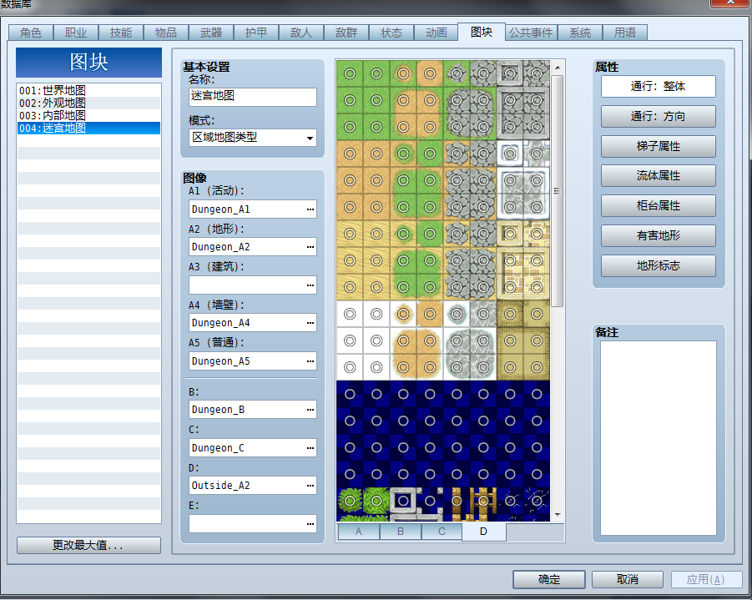The height and width of the screenshot is (600, 752).
Task: Select 001:世界地图 in the tileset list
Action: (88, 90)
